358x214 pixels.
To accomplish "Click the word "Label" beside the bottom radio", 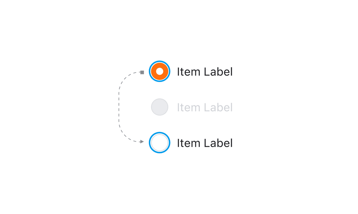I will (x=218, y=143).
